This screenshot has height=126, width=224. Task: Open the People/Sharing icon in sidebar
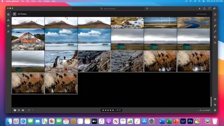click(x=8, y=31)
